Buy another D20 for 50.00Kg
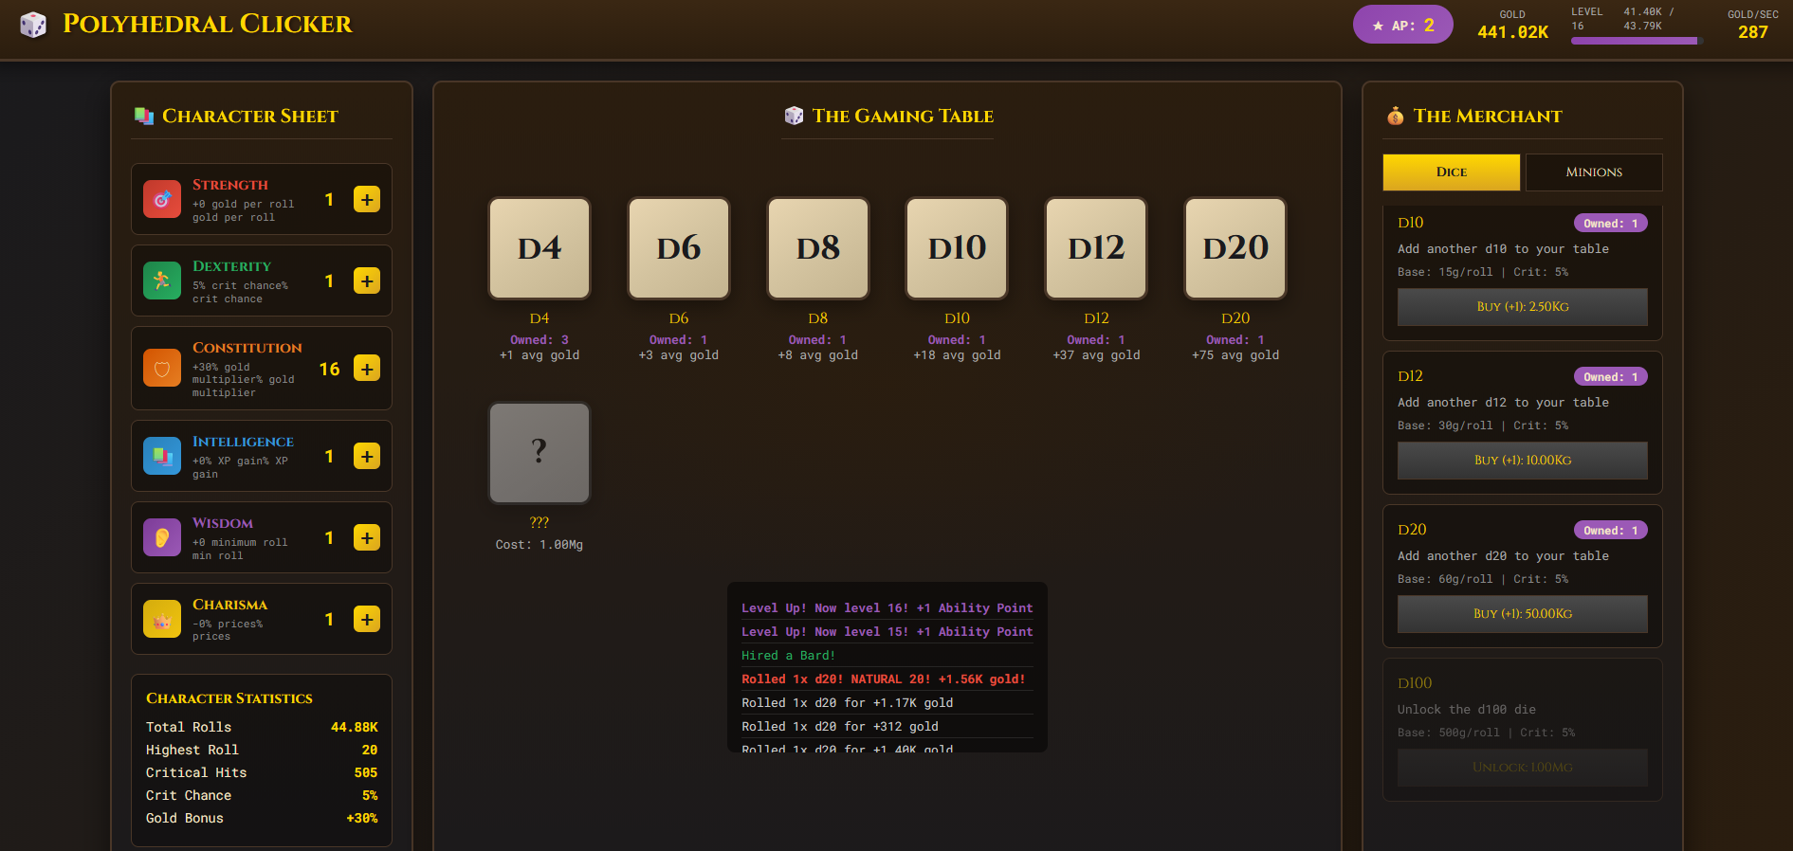Image resolution: width=1793 pixels, height=851 pixels. point(1523,614)
